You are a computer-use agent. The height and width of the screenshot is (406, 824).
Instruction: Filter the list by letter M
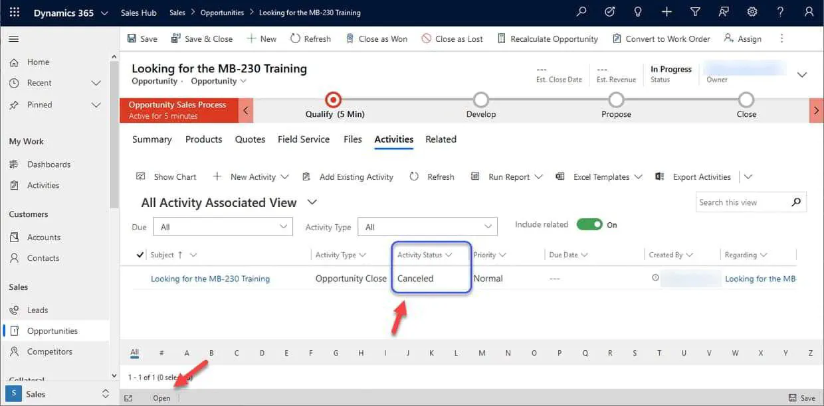coord(482,353)
